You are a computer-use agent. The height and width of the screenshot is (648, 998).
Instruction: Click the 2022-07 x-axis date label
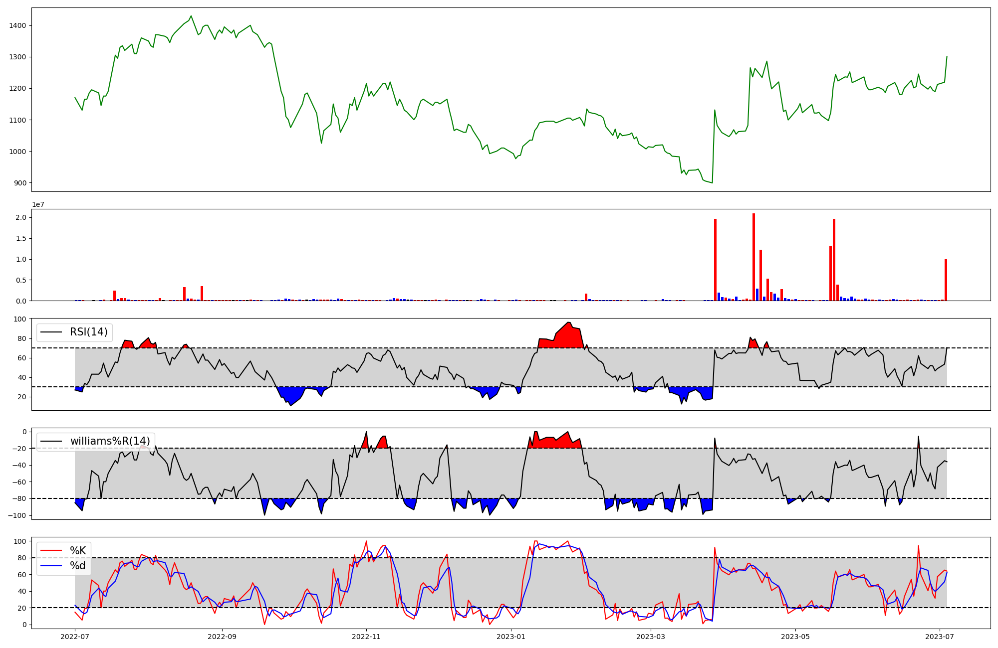click(x=75, y=637)
